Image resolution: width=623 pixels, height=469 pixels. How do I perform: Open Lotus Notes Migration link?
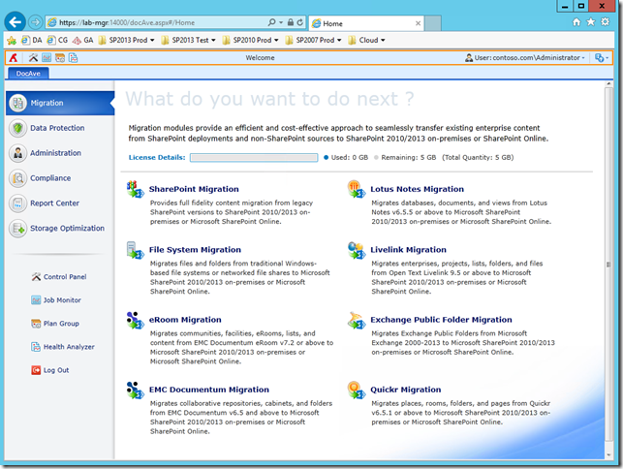point(418,189)
